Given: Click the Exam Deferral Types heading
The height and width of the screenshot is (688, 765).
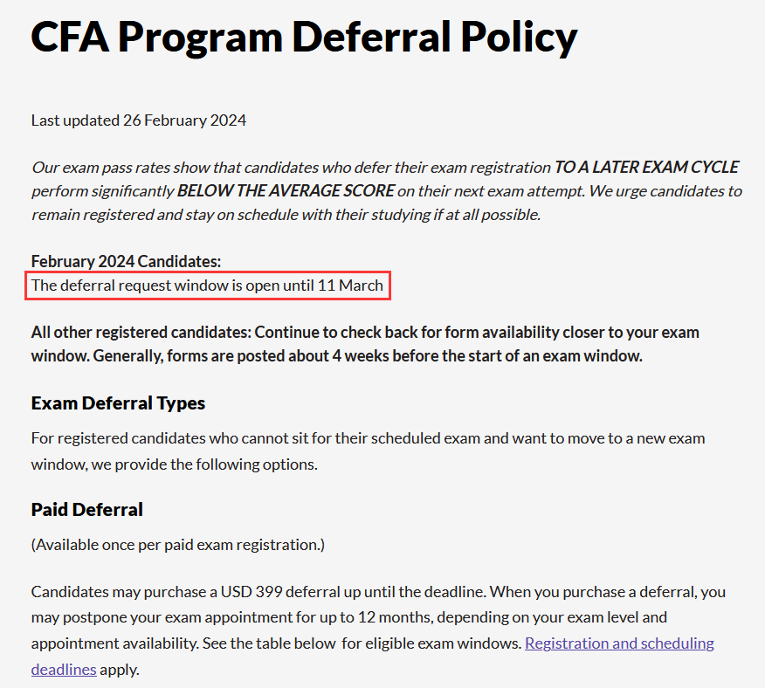Looking at the screenshot, I should pos(118,403).
